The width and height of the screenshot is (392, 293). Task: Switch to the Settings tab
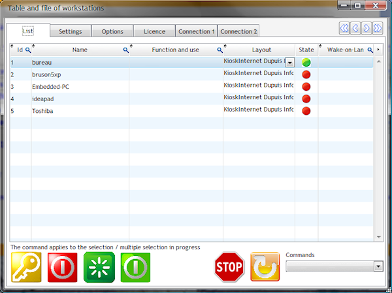click(70, 31)
